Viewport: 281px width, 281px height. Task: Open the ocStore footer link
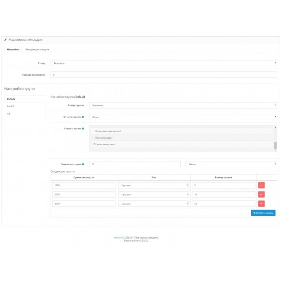pyautogui.click(x=117, y=237)
